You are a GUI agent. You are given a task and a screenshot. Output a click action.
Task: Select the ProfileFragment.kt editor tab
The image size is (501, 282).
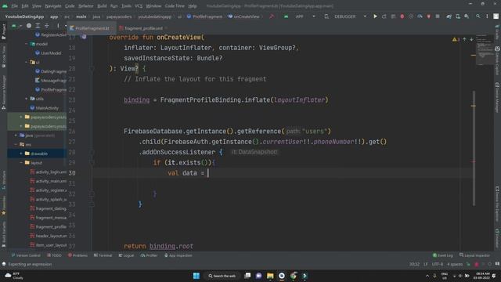(92, 28)
